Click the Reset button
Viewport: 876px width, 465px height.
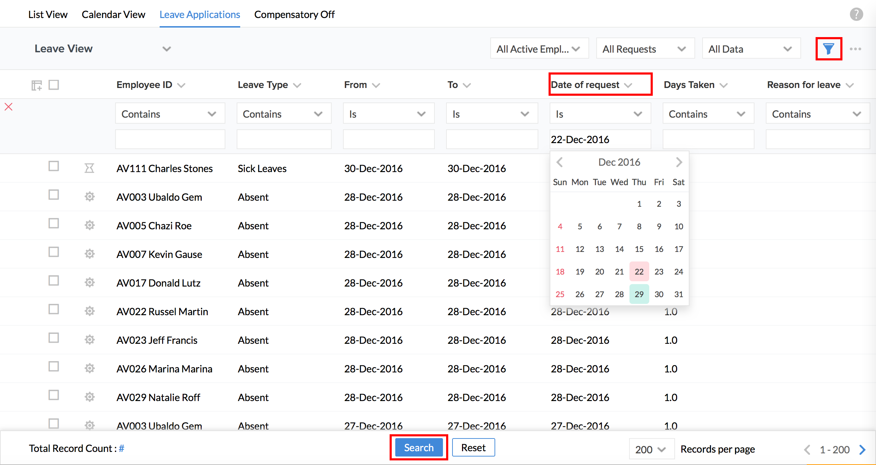pos(473,448)
